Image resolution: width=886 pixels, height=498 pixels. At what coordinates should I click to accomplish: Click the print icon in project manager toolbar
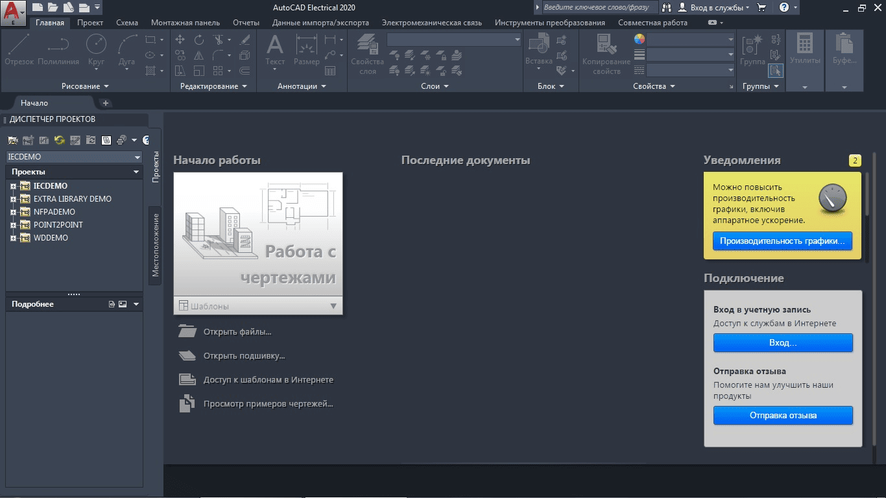coord(121,139)
